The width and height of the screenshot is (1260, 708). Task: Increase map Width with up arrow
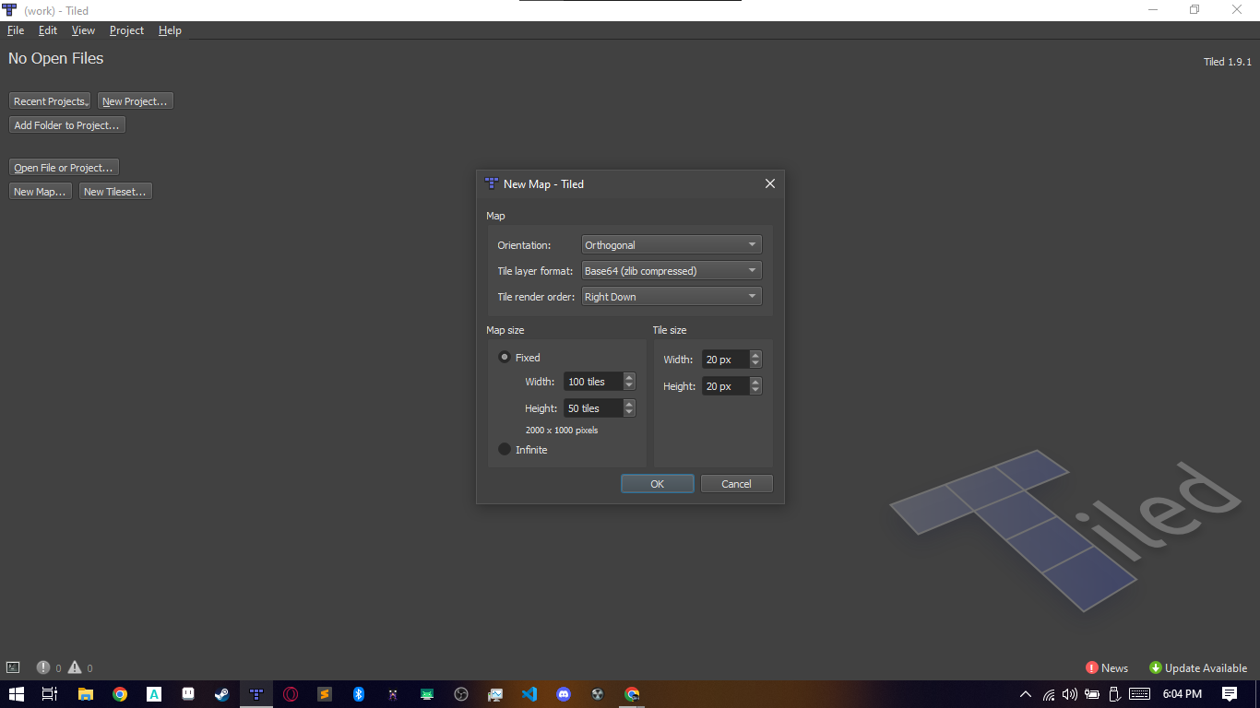click(629, 377)
